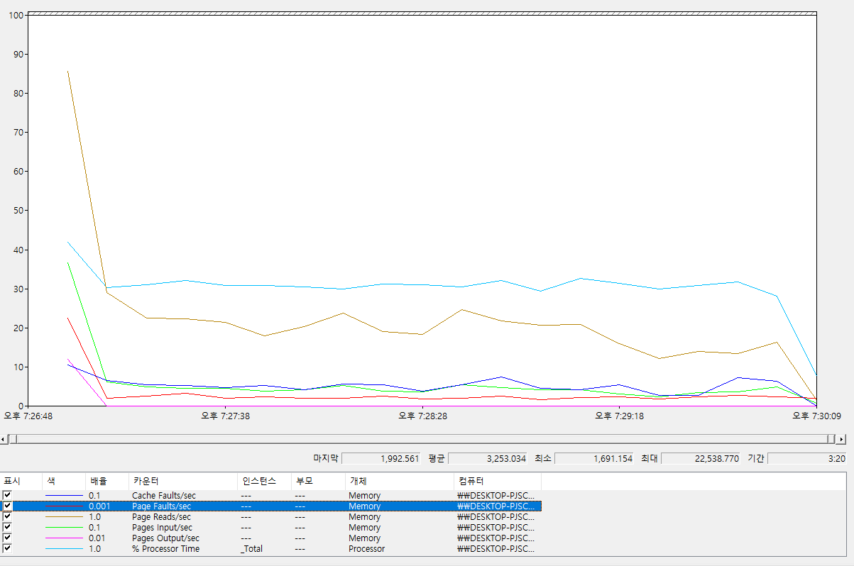Screen dimensions: 854x566
Task: Select the Page Reads/sec counter row
Action: click(x=272, y=516)
